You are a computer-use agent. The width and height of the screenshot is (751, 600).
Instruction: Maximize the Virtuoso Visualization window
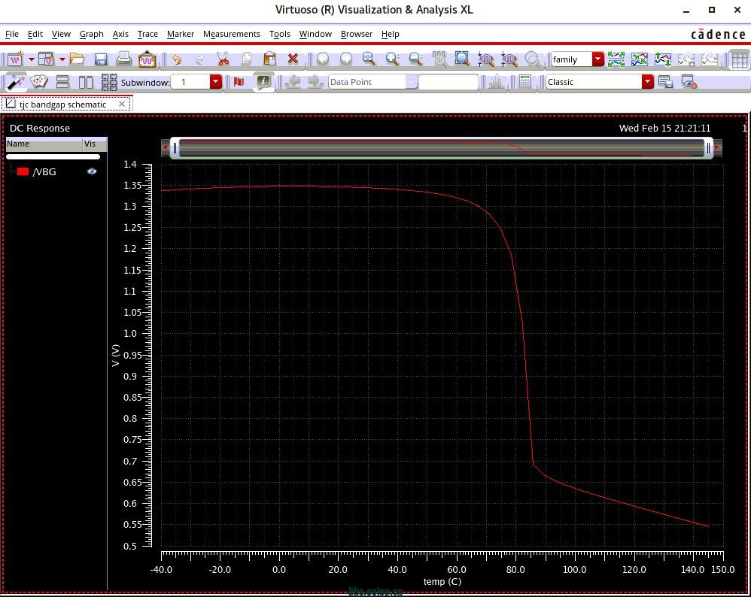[712, 10]
